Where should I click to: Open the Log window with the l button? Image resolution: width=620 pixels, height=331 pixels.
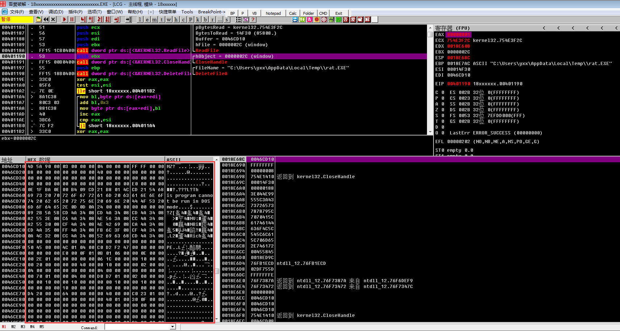tap(140, 20)
